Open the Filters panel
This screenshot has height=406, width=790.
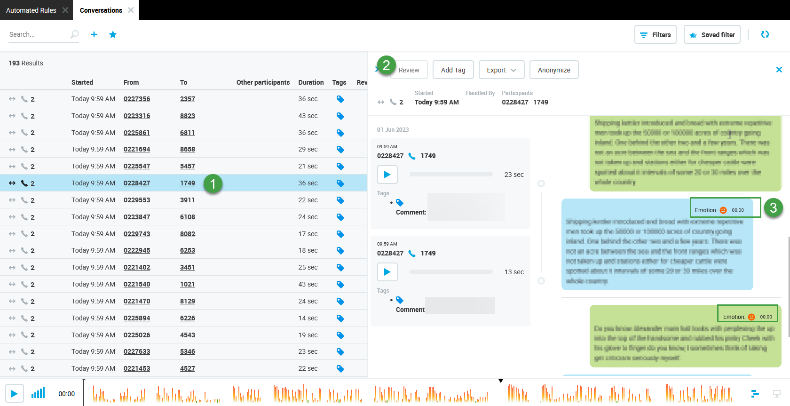[655, 35]
